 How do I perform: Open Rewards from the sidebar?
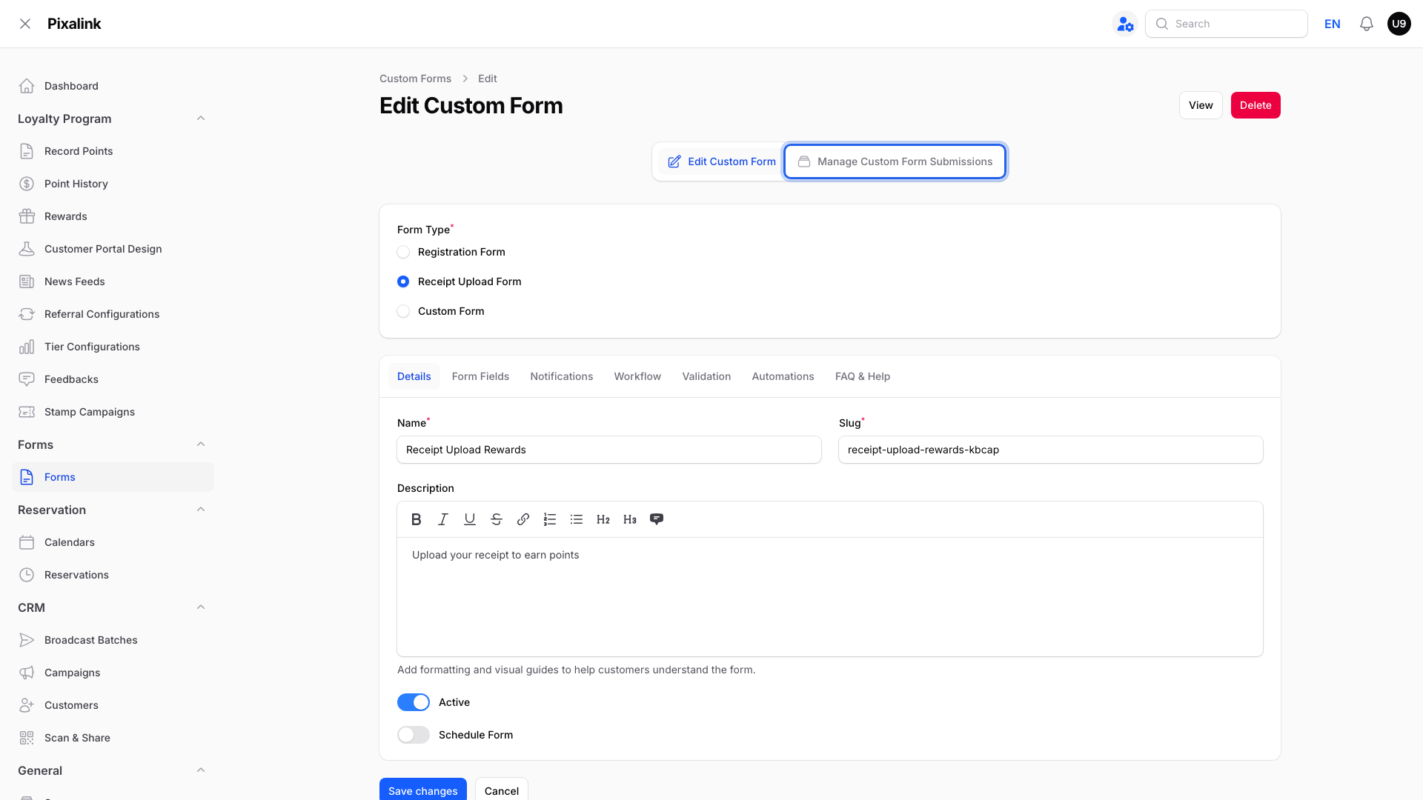click(113, 216)
